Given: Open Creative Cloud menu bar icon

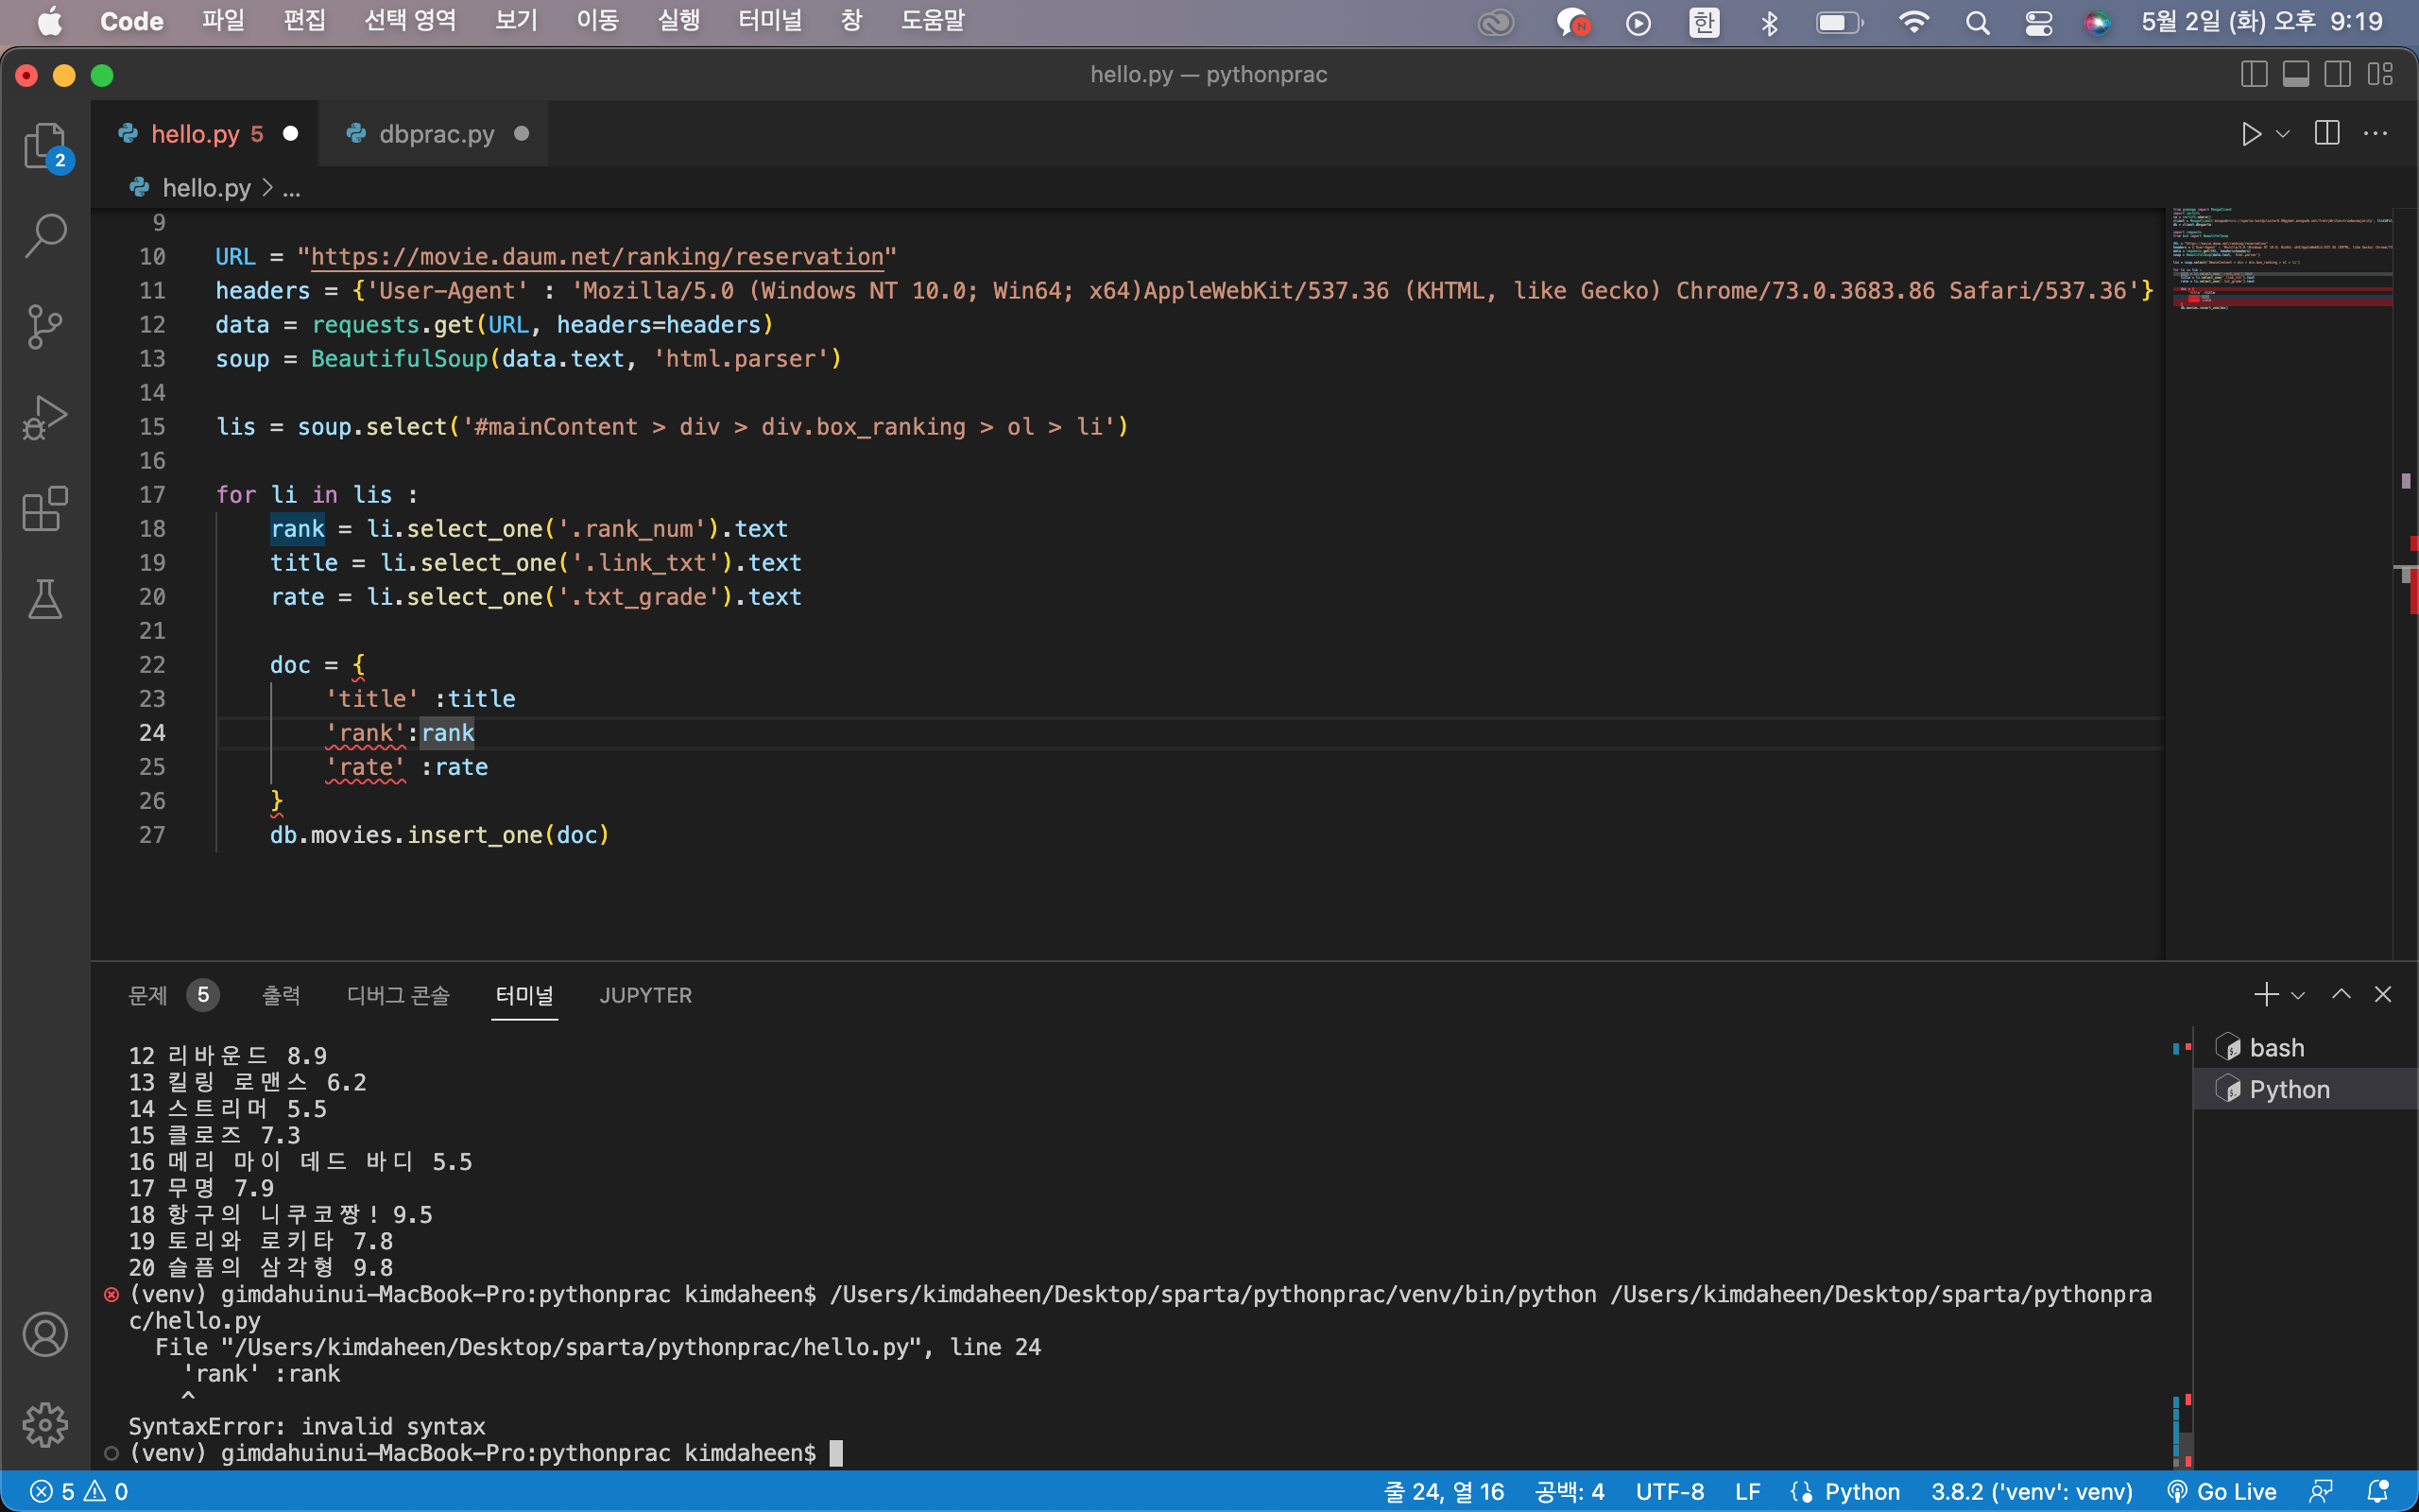Looking at the screenshot, I should point(1496,22).
